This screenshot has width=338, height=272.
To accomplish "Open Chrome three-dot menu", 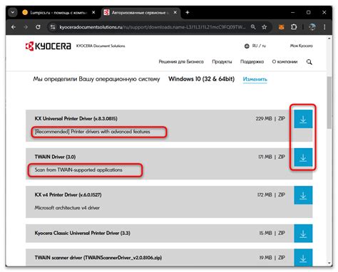I will coord(324,27).
